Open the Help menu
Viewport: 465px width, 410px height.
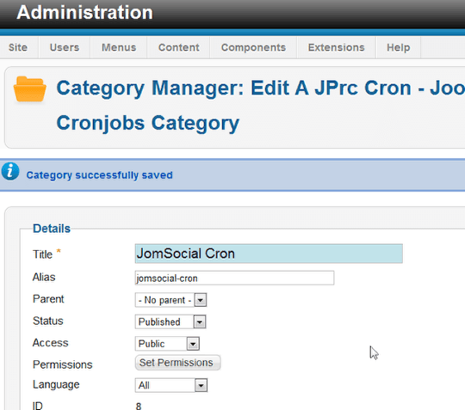coord(399,47)
